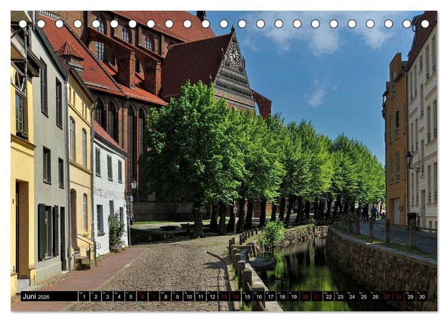This screenshot has width=448, height=322.
Task: Click date cell 18 of June
Action: pos(282,296)
